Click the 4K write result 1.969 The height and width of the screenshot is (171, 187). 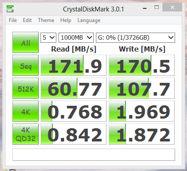[x=142, y=111]
